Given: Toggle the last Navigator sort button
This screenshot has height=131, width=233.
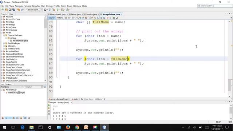Looking at the screenshot, I should pos(29,118).
